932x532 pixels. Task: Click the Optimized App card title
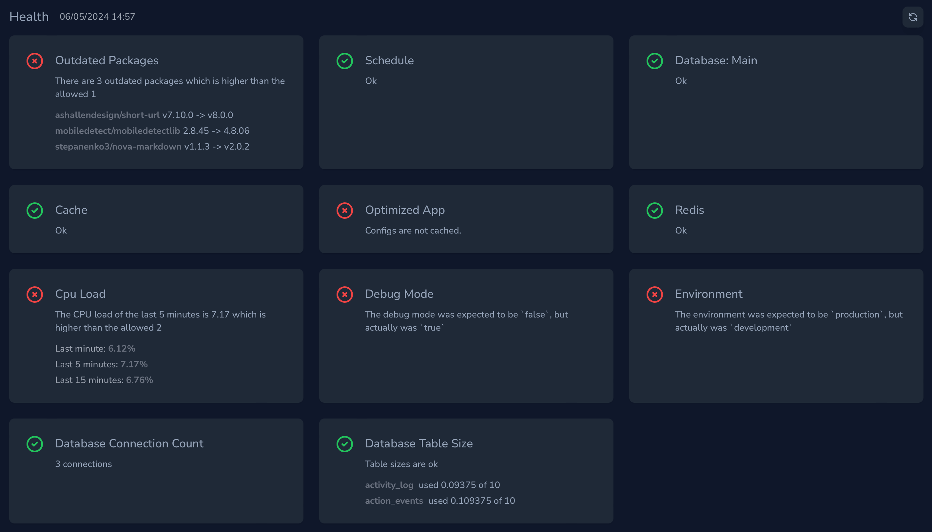click(x=404, y=210)
